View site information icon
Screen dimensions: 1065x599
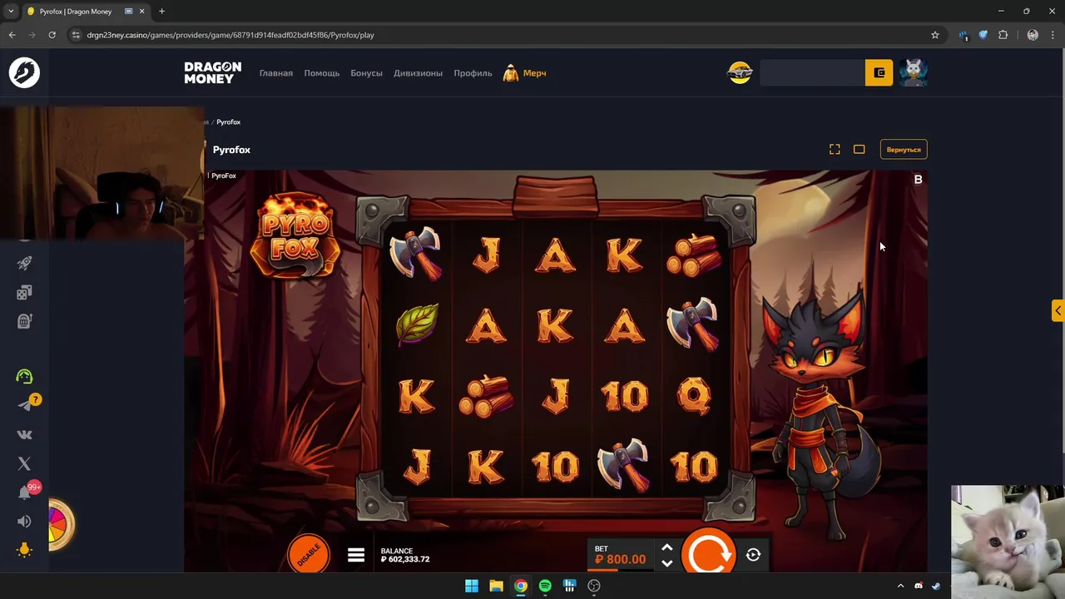coord(75,35)
